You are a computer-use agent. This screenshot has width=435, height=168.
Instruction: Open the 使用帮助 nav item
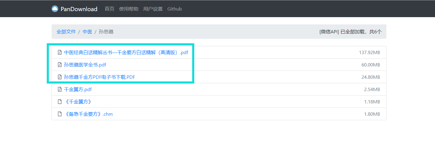(129, 9)
